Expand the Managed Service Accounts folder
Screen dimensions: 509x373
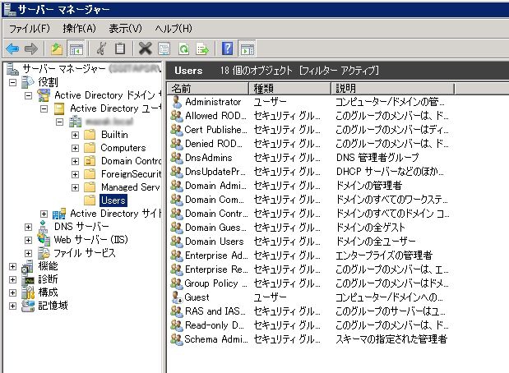[75, 187]
